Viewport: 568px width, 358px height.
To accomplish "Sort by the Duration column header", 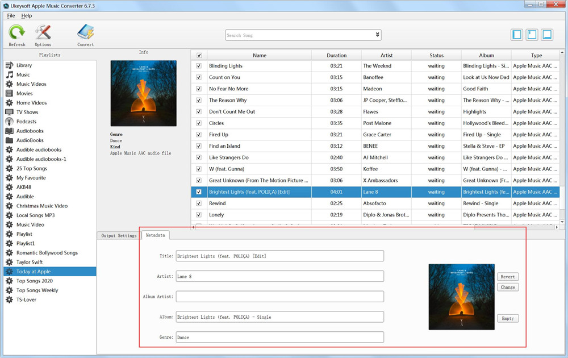I will 336,56.
